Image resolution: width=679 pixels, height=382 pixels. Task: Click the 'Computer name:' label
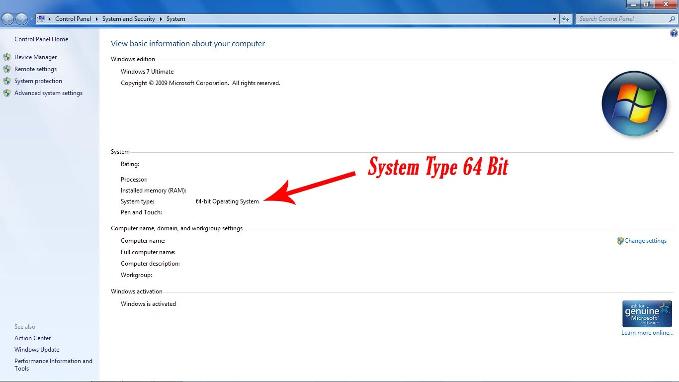click(x=143, y=241)
